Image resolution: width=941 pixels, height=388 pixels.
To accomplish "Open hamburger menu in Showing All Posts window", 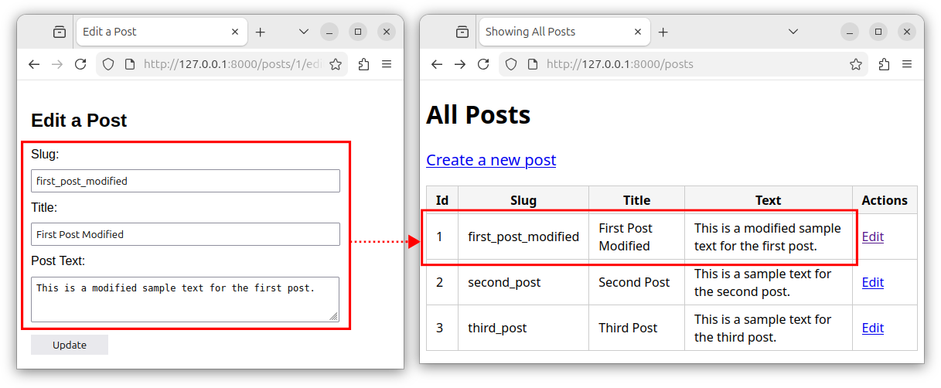I will click(907, 64).
